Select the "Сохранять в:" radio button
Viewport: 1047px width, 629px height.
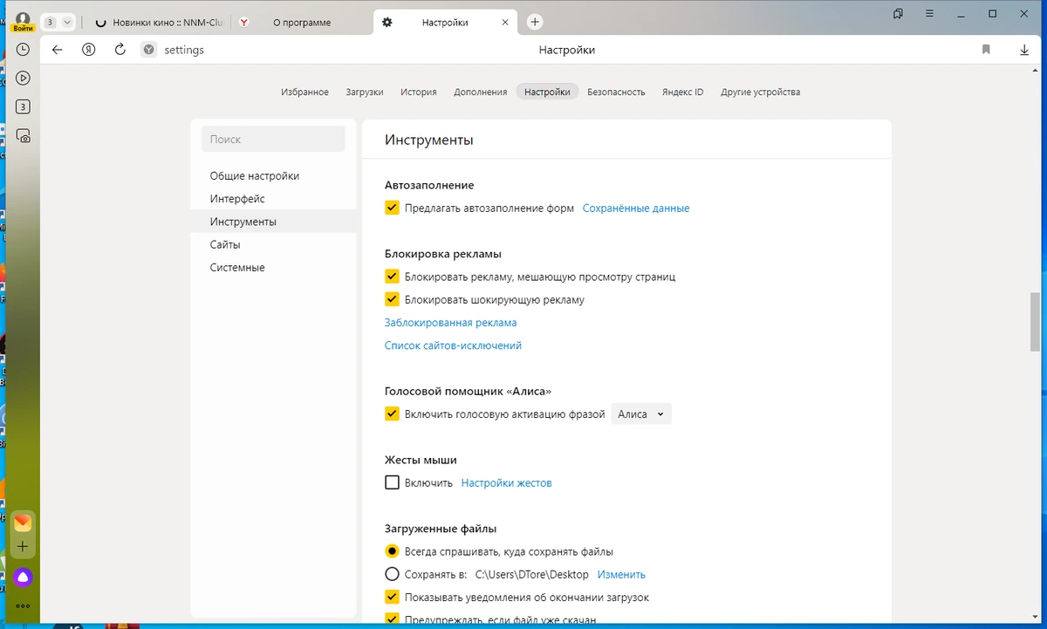pyautogui.click(x=392, y=574)
